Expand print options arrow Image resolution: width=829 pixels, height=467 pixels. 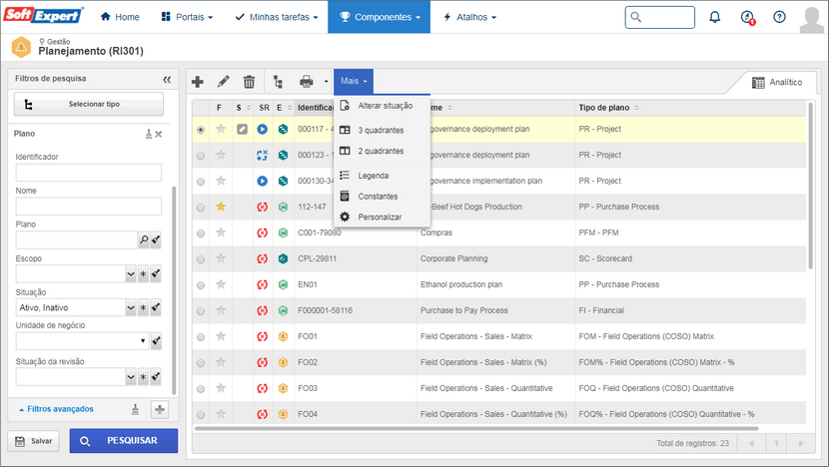[326, 82]
